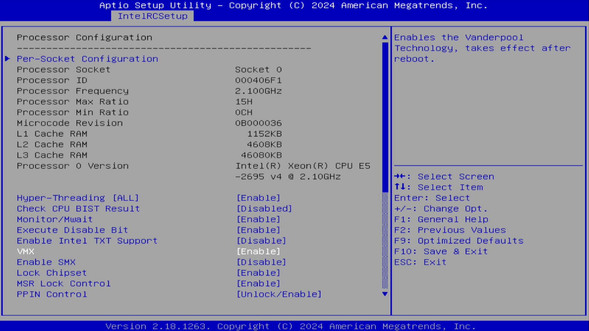
Task: Click the VMX [Enable] value
Action: tap(258, 251)
